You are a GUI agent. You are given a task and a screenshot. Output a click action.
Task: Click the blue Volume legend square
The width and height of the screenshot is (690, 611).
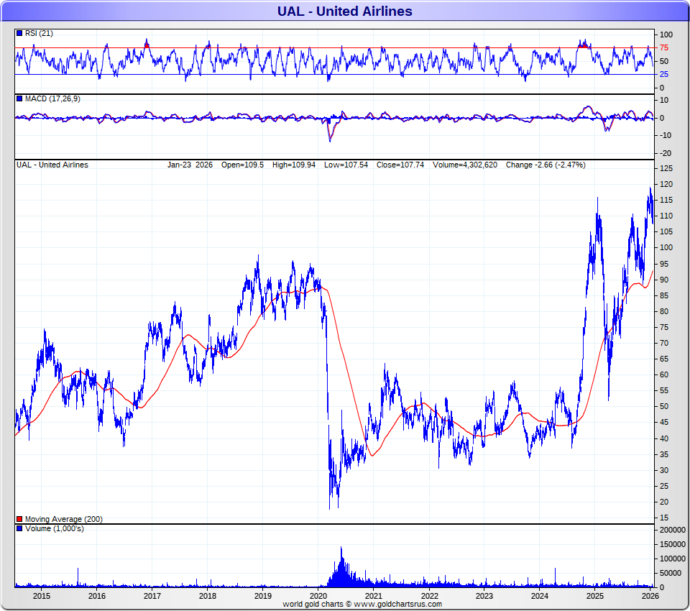19,528
